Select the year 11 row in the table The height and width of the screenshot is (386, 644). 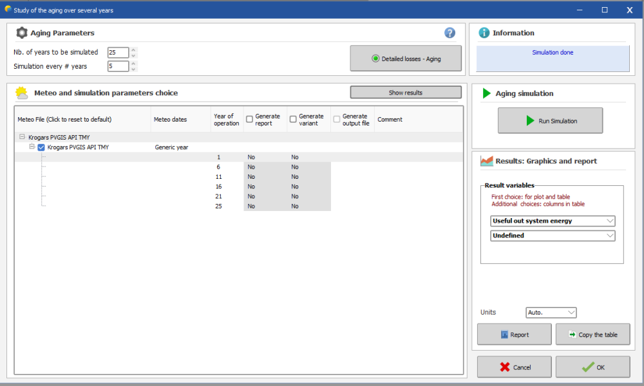(219, 176)
